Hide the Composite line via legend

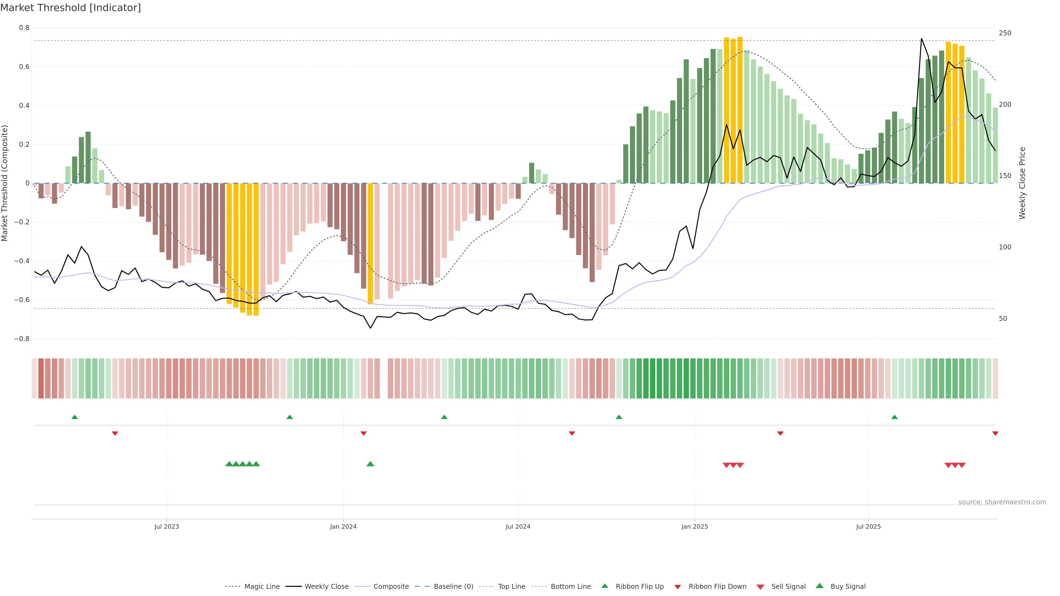pos(391,587)
